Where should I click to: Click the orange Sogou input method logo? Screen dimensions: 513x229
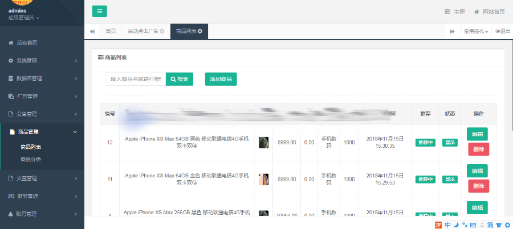coord(438,225)
